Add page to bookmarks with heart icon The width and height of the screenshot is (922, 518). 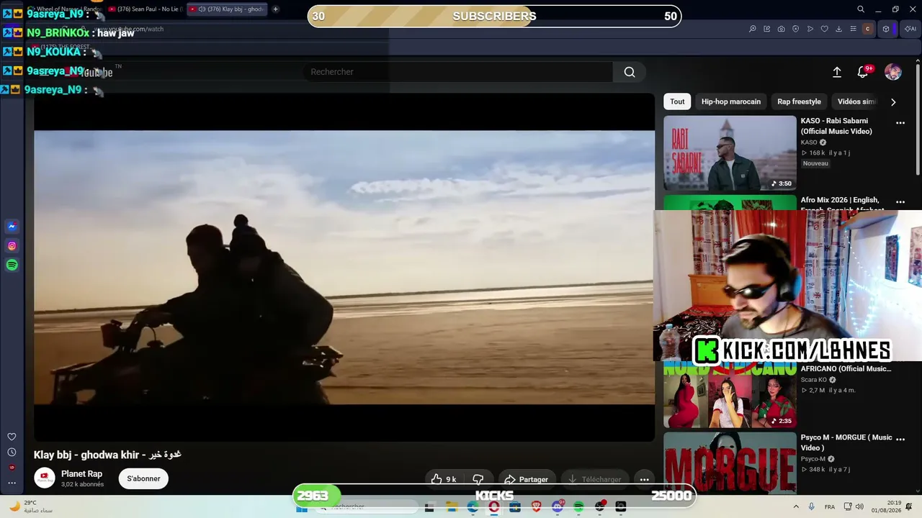coord(825,29)
